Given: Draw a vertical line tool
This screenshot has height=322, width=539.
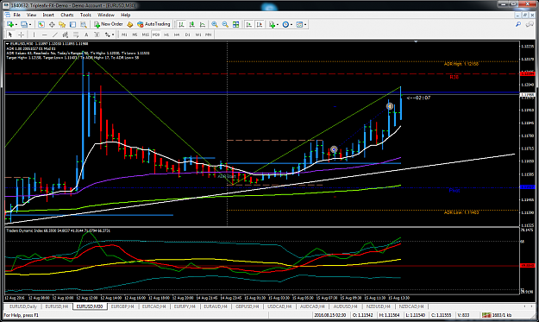Looking at the screenshot, I should coord(34,35).
